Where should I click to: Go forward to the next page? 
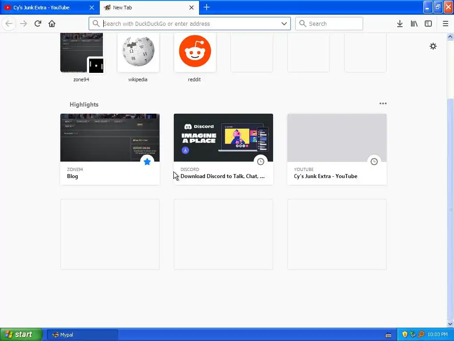[23, 24]
